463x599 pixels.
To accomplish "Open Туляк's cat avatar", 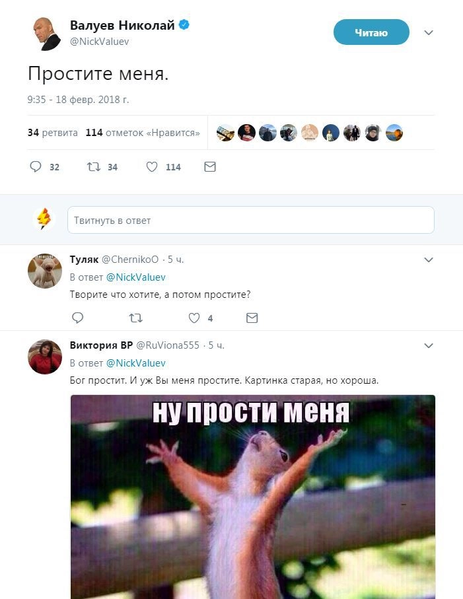I will 45,271.
